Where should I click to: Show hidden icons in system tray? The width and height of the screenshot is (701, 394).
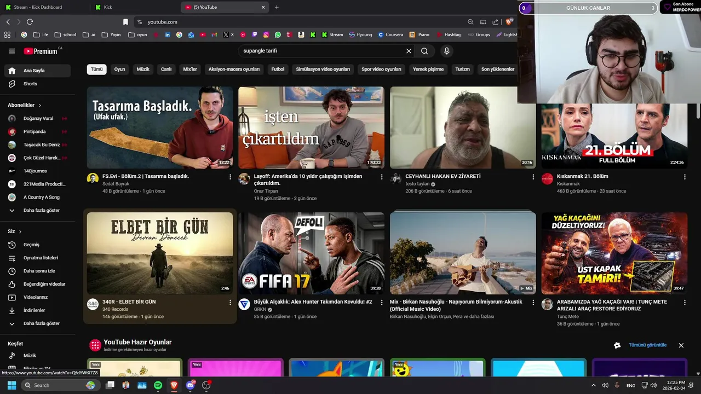pyautogui.click(x=593, y=385)
